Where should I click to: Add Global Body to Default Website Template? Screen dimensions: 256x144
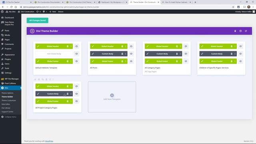coord(54,54)
